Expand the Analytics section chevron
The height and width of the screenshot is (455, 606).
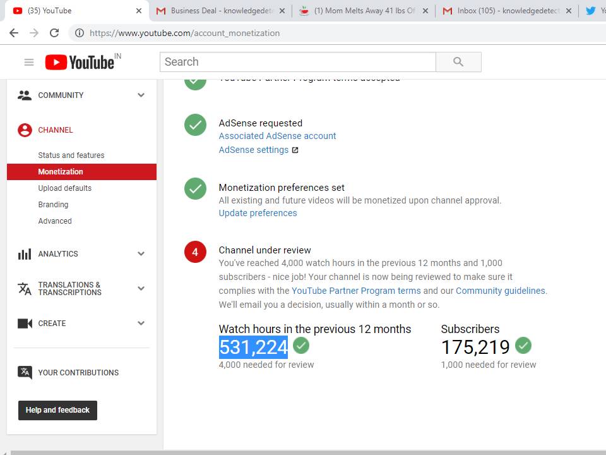coord(141,254)
